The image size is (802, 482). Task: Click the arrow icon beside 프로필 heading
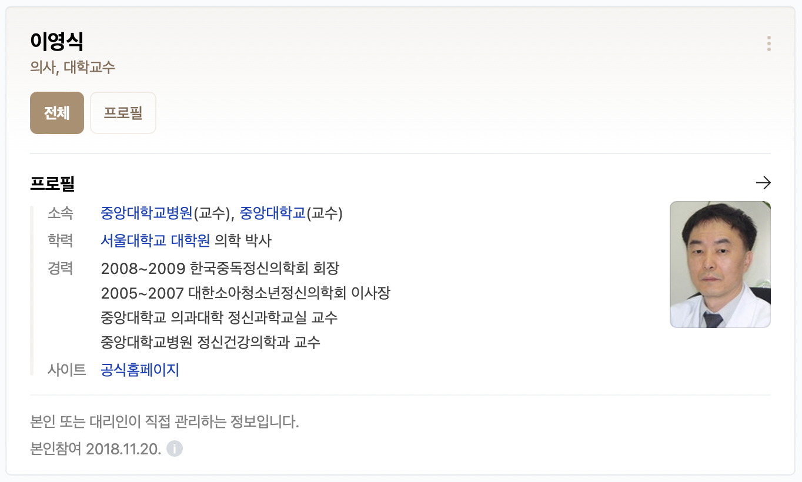point(763,183)
